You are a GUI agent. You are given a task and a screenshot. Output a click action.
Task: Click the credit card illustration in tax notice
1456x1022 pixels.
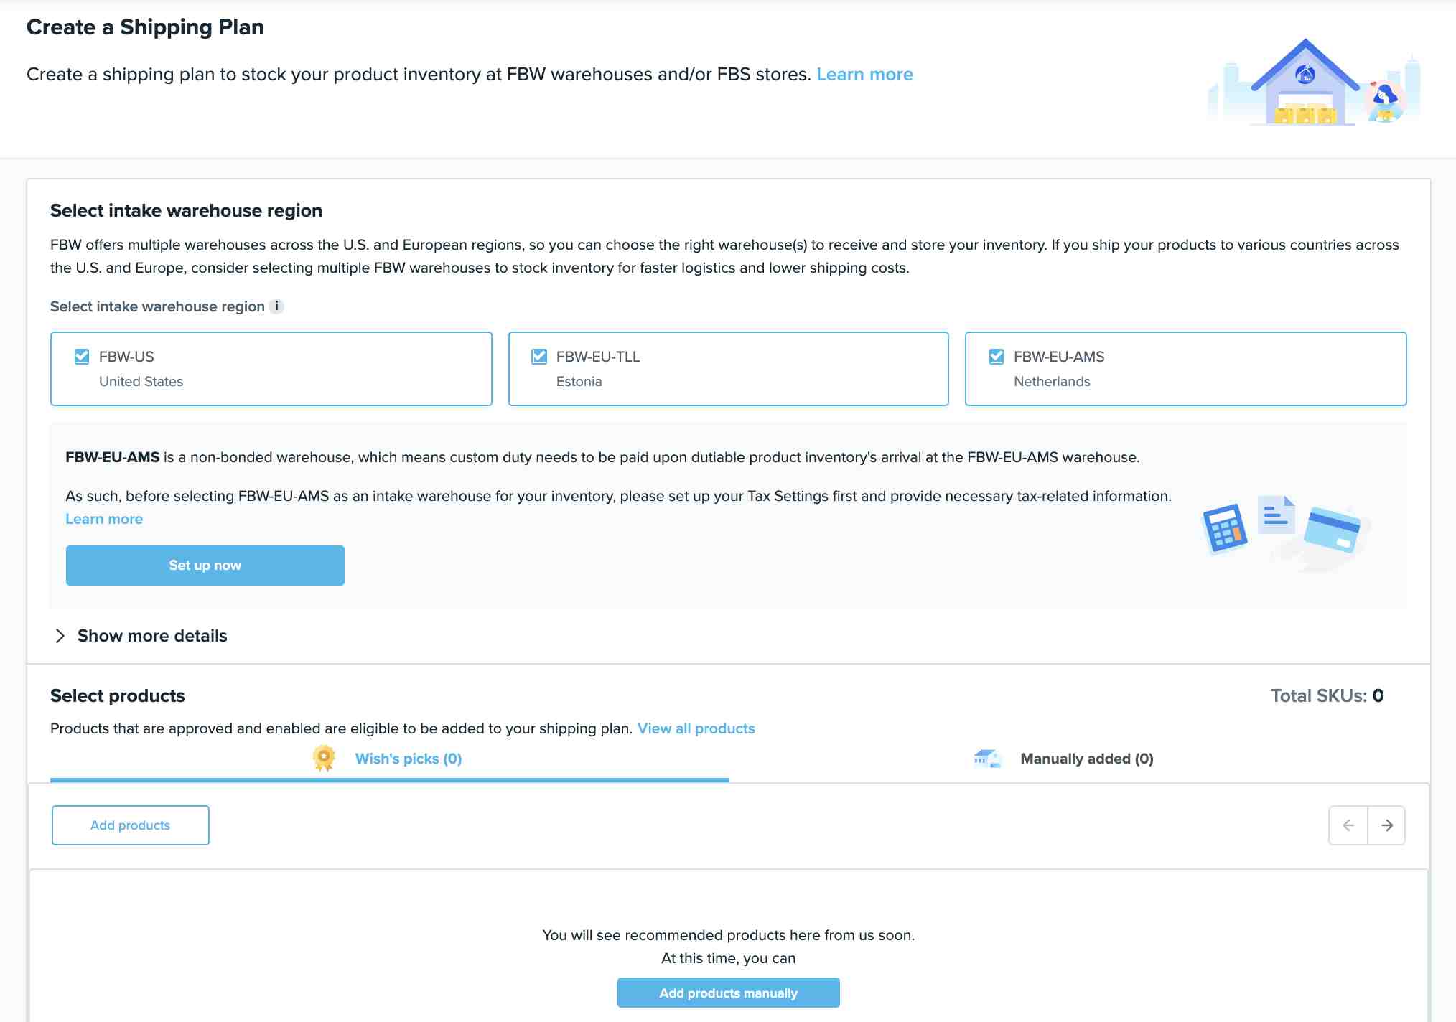(x=1333, y=530)
